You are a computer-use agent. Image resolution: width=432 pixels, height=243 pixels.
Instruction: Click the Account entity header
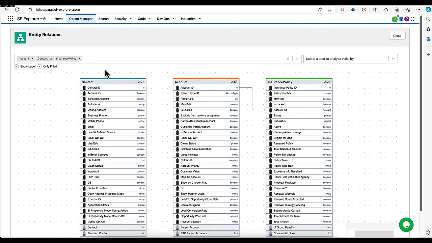point(206,82)
